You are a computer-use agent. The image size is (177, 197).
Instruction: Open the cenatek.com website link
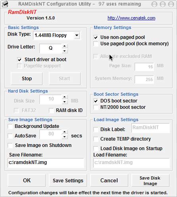coord(131,18)
